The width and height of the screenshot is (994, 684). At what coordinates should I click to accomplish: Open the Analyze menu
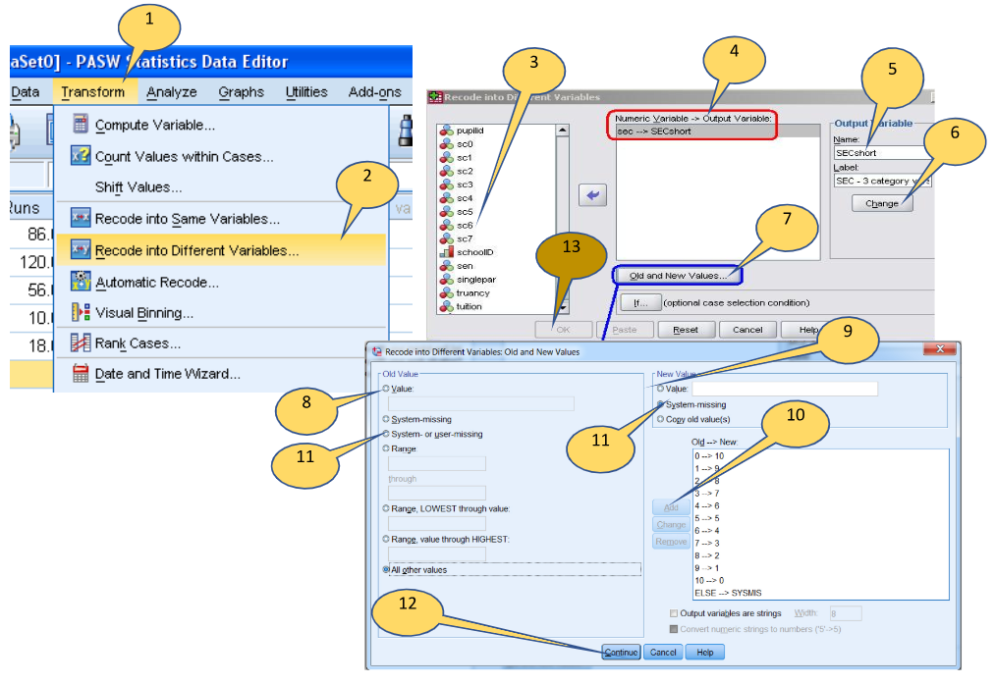click(171, 92)
